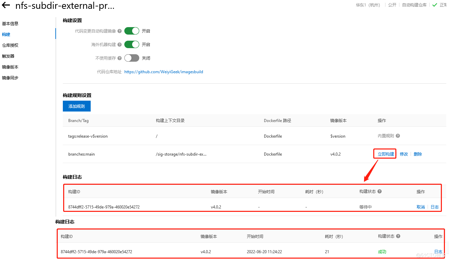Click v4.0.2 in the branches:main row
449x261 pixels.
coord(336,154)
